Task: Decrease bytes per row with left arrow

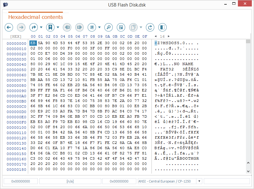Action: (156, 36)
